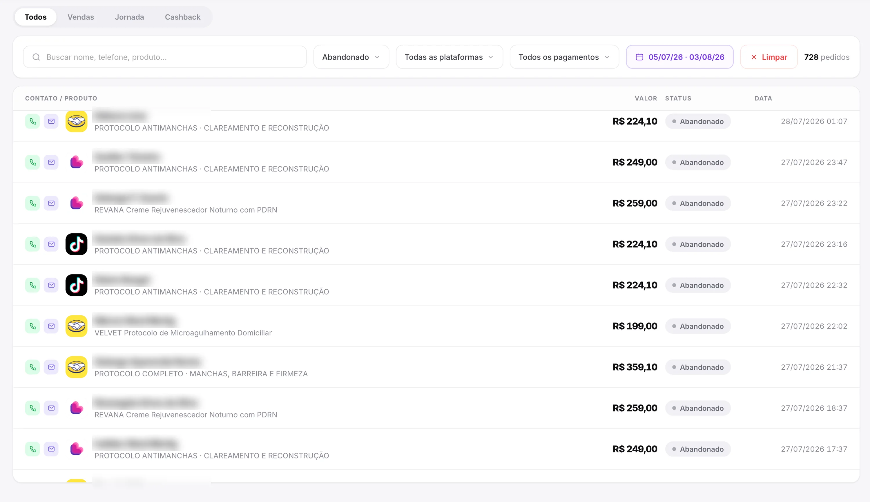
Task: Click Mercado Livre logo on R$ 199,00 order
Action: pos(77,326)
